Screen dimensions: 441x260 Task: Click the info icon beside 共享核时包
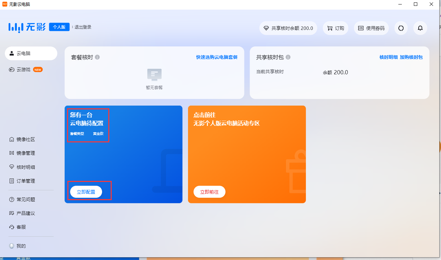(288, 57)
